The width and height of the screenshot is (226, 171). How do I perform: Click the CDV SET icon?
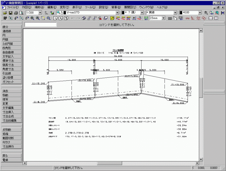181,18
